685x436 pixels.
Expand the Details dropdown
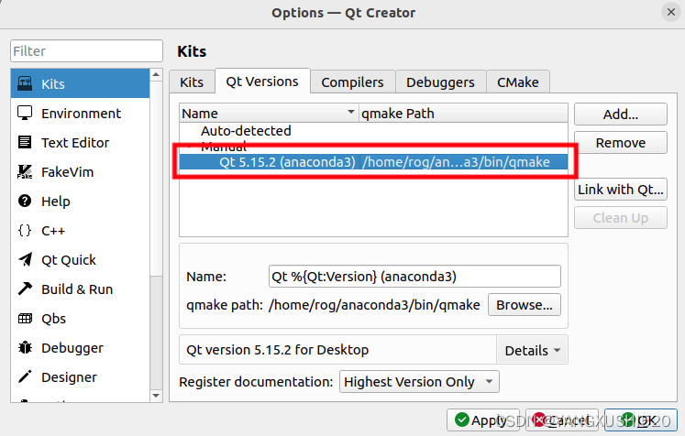(532, 350)
